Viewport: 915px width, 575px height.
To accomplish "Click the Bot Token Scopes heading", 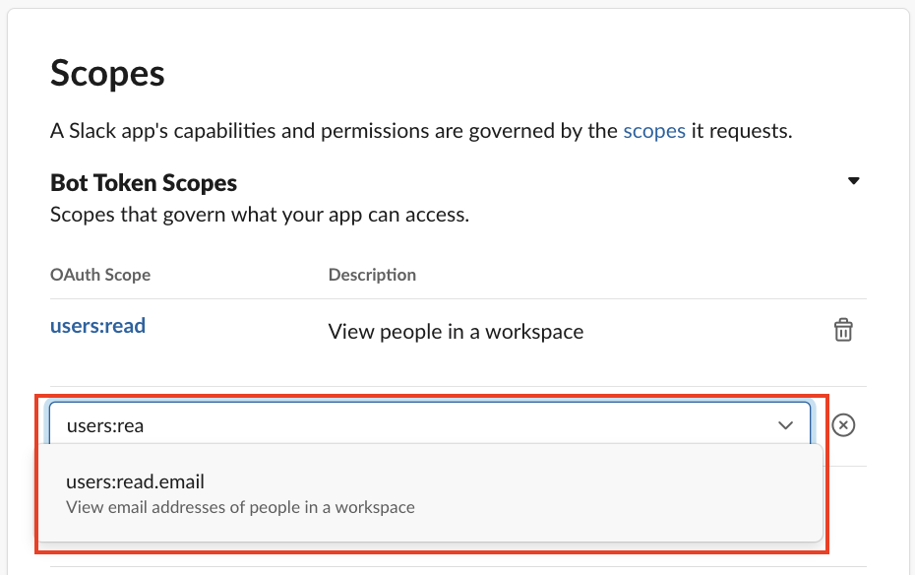I will coord(143,182).
